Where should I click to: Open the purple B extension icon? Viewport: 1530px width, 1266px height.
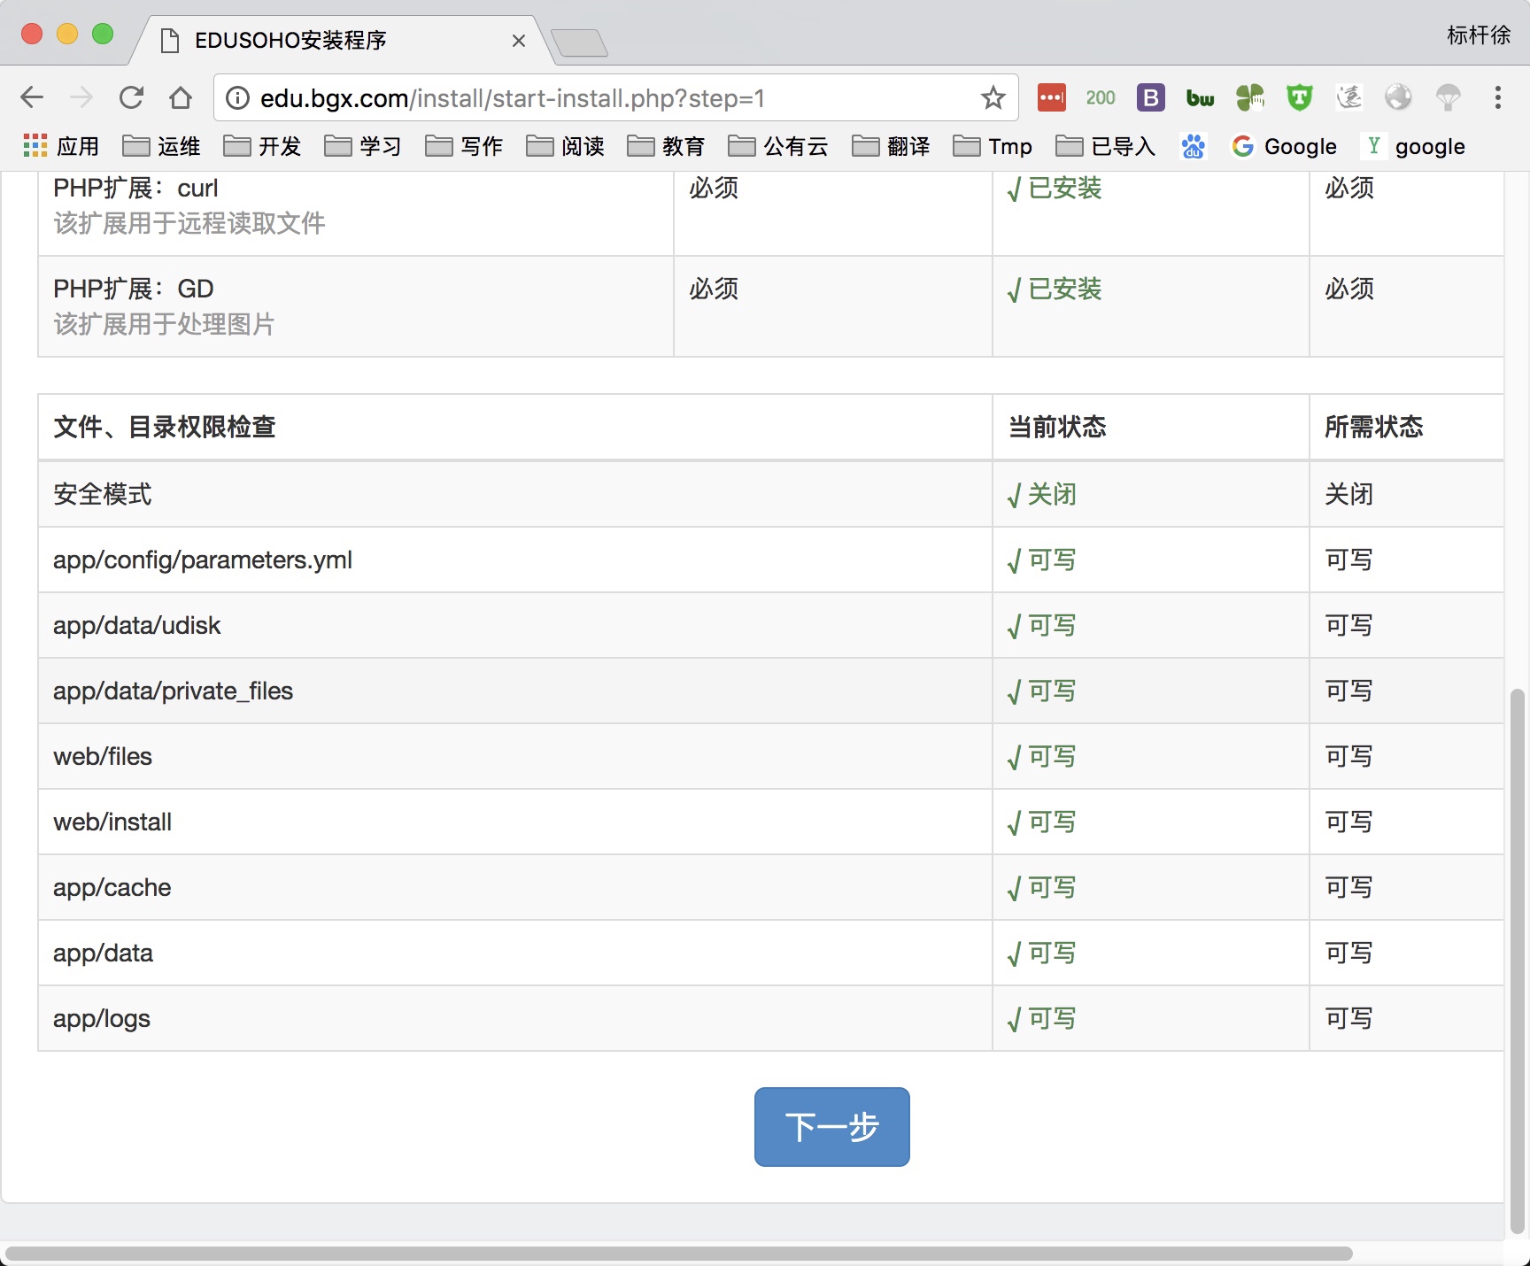[x=1151, y=97]
